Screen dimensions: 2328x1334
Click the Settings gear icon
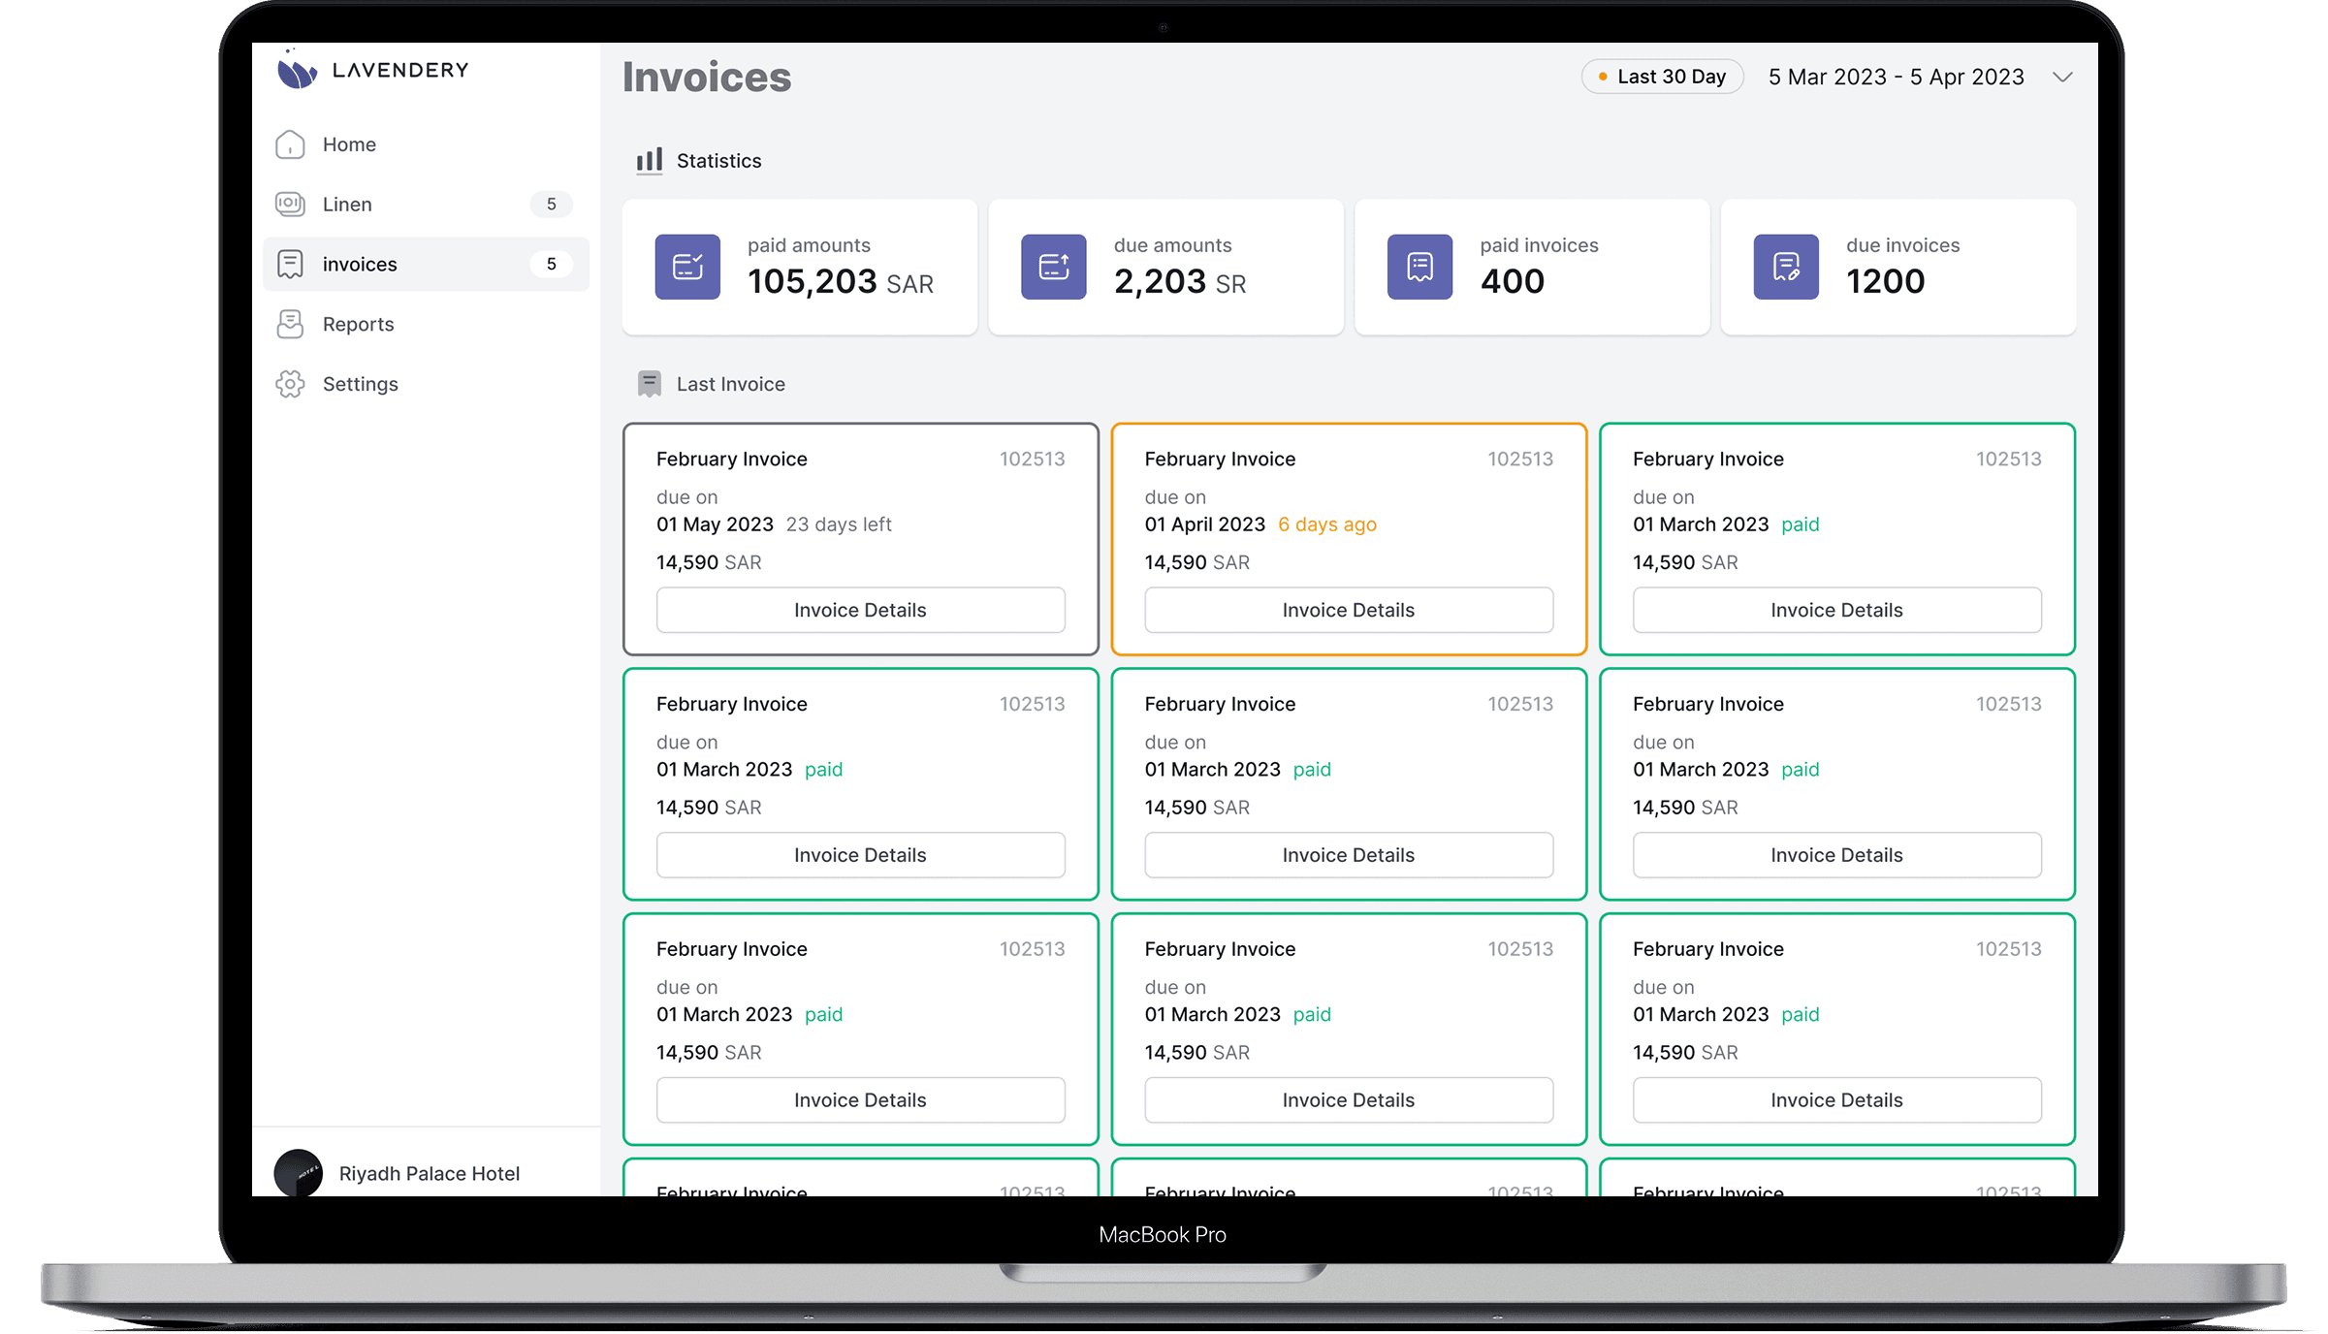[x=290, y=384]
